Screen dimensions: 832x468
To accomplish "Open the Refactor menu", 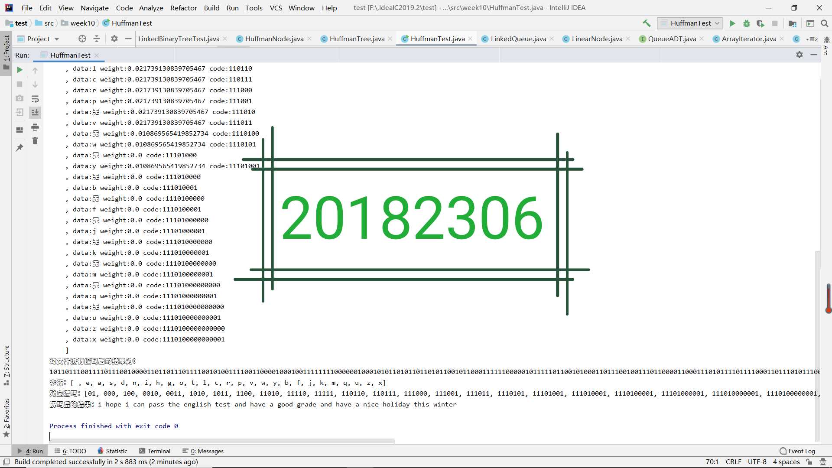I will coord(183,8).
